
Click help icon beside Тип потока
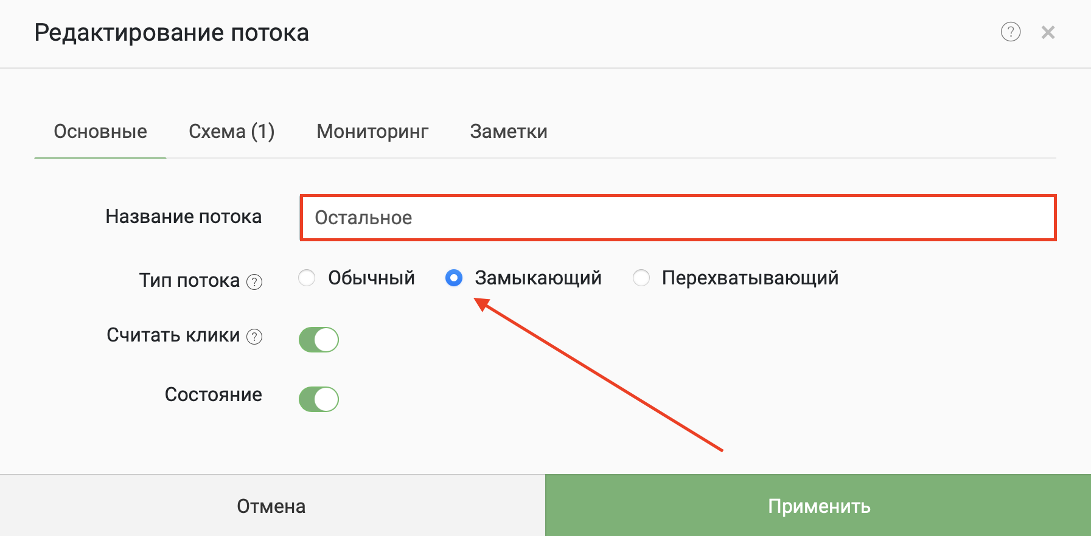click(x=254, y=282)
